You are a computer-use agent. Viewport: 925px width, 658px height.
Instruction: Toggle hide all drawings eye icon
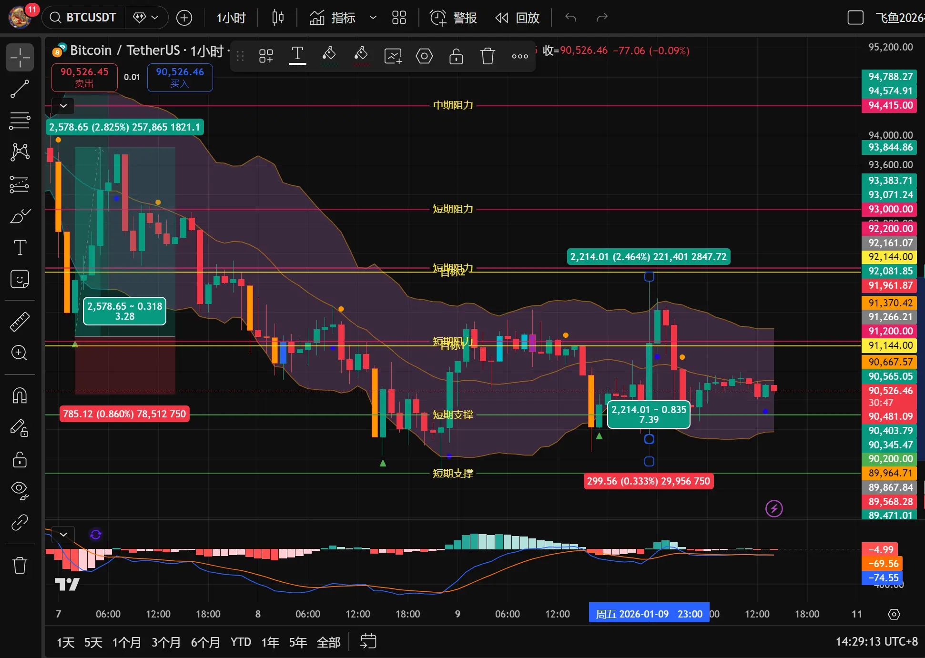[x=20, y=489]
